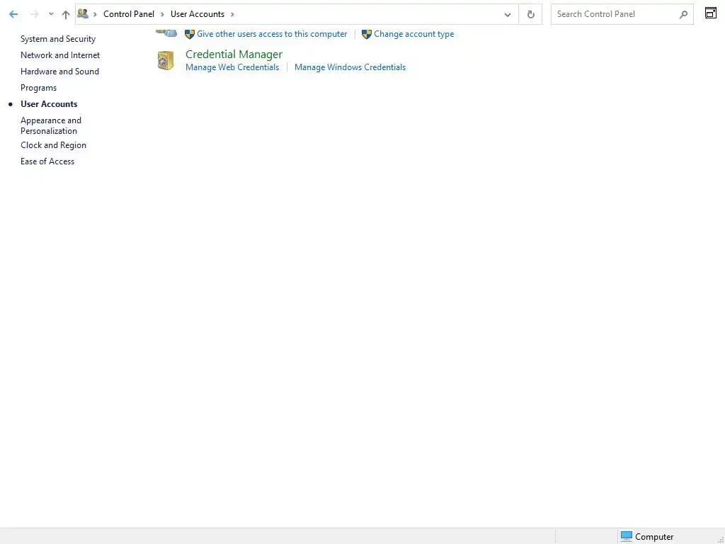725x544 pixels.
Task: Open Programs category
Action: click(38, 88)
